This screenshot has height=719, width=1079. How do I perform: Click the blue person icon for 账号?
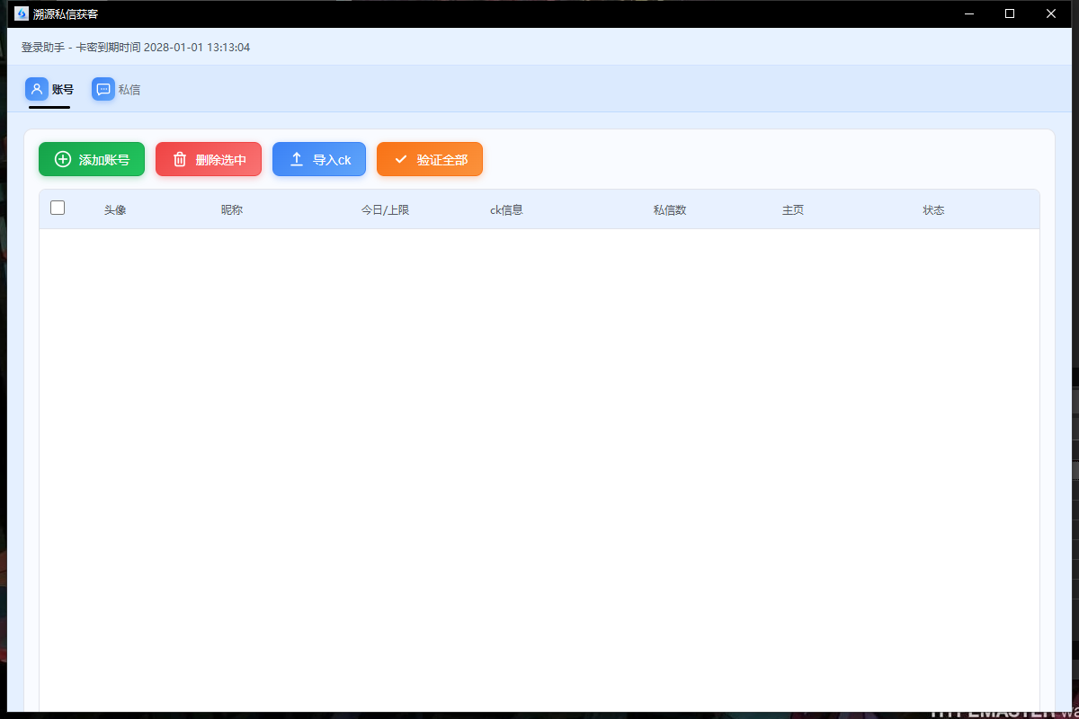coord(37,89)
